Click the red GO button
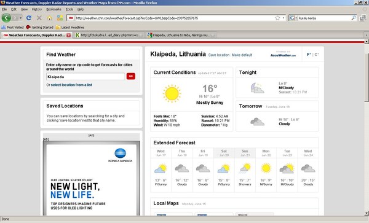Viewport: 369px width, 223px height. (131, 76)
